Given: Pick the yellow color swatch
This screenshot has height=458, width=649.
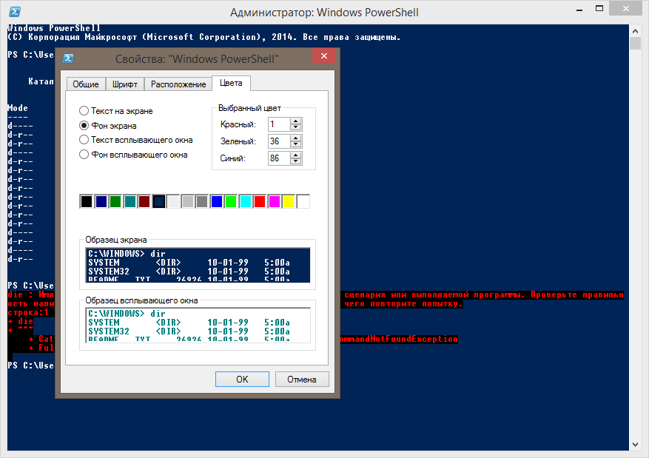Looking at the screenshot, I should click(x=289, y=201).
